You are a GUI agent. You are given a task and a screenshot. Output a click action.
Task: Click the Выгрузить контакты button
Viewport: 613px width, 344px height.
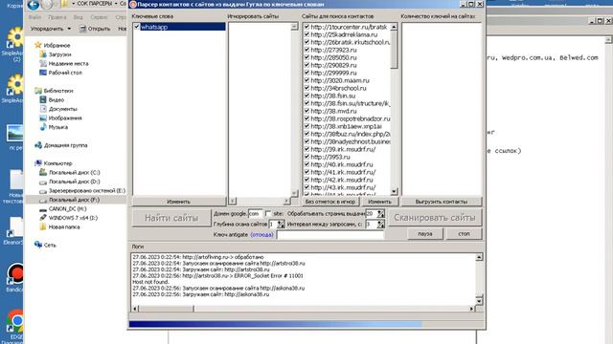(x=442, y=202)
